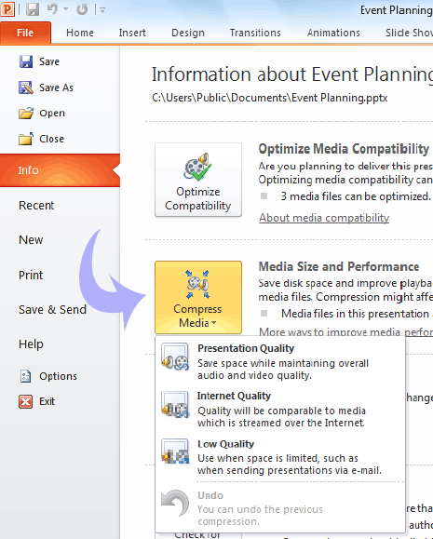
Task: Click the PowerPoint application icon in title bar
Action: (7, 9)
